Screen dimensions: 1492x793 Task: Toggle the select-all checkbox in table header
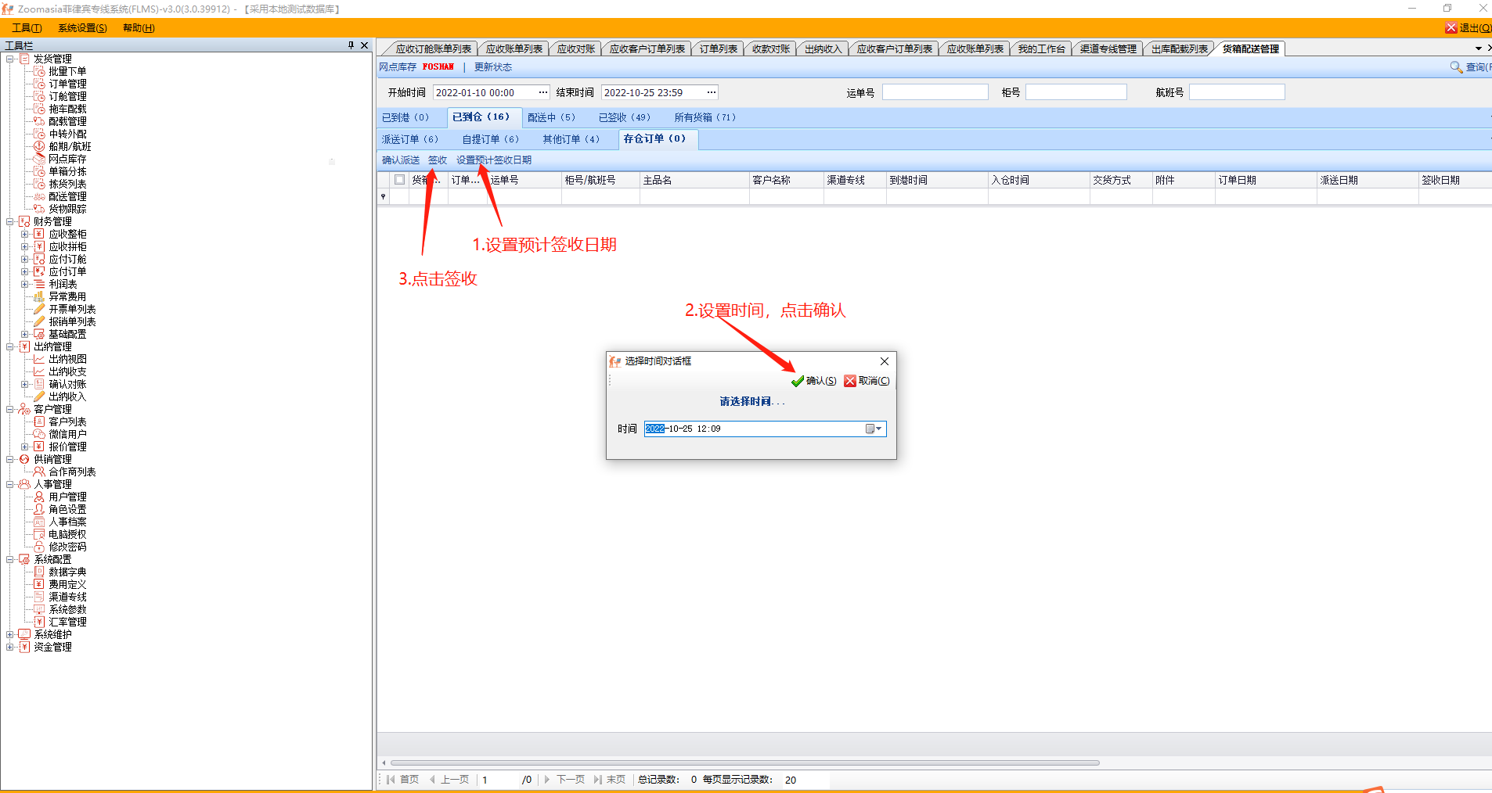point(400,180)
